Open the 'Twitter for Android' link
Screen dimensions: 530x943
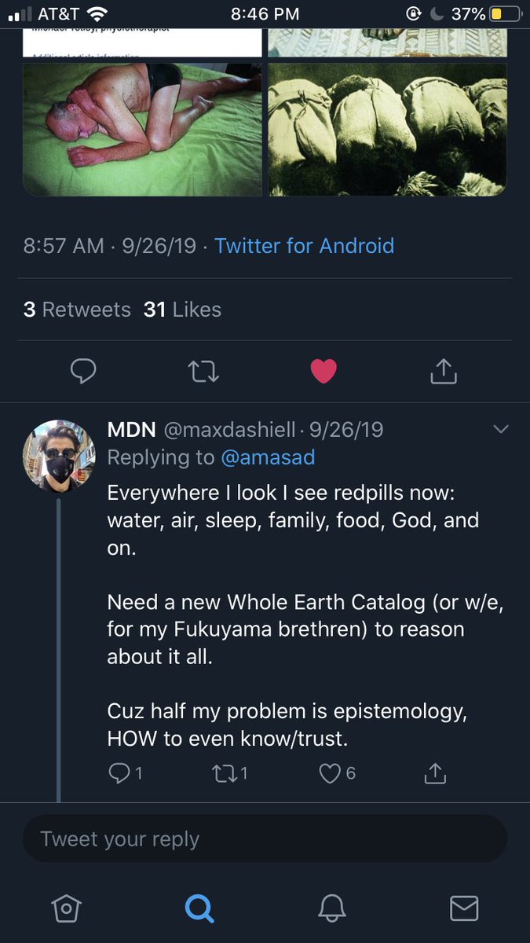[304, 246]
